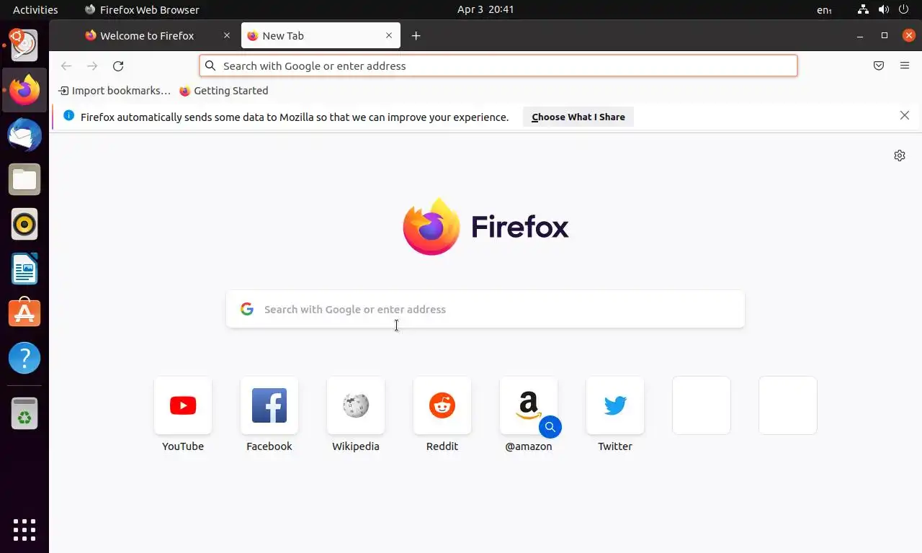Viewport: 922px width, 553px height.
Task: Focus the central Google search box
Action: [x=485, y=309]
